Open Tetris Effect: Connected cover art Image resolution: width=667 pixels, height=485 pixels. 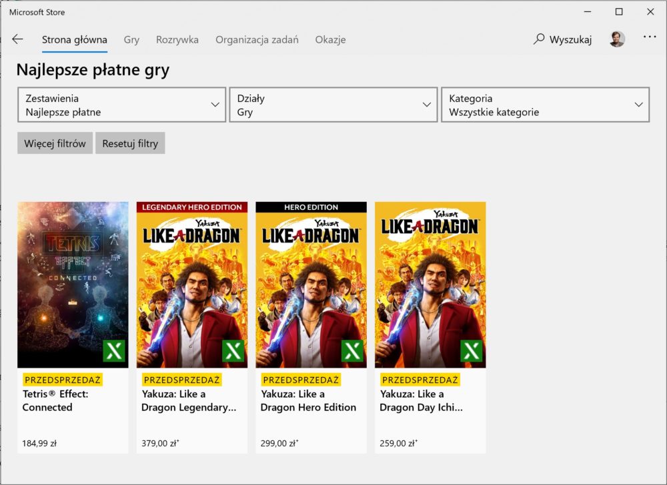click(x=73, y=284)
